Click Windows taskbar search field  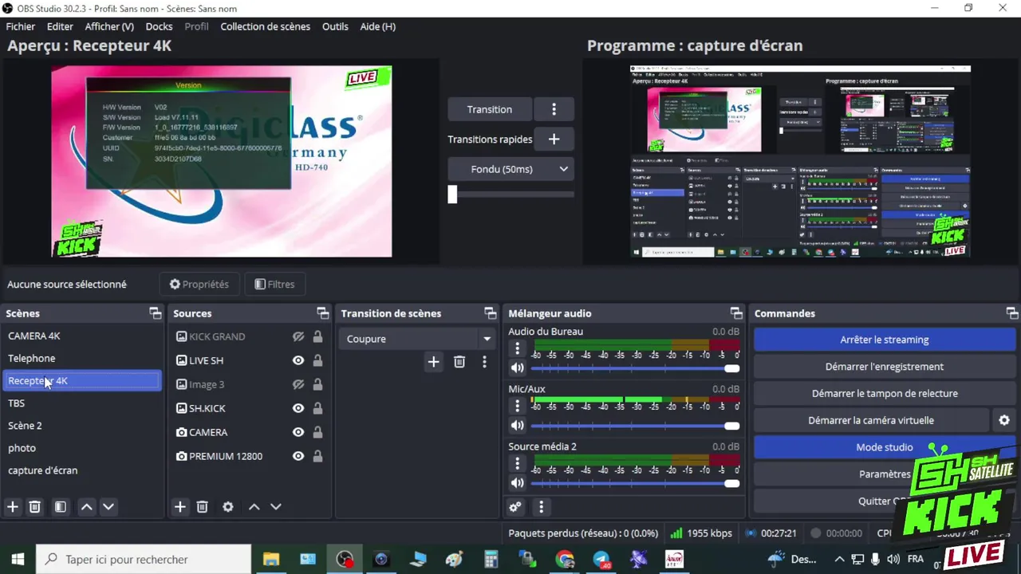coord(144,560)
